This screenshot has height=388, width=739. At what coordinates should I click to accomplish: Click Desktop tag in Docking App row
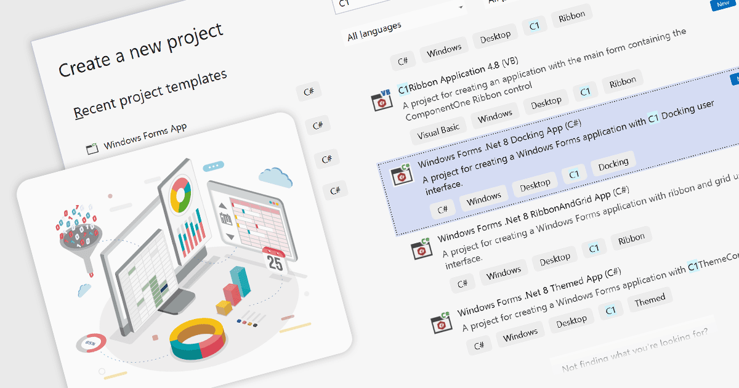[x=535, y=184]
